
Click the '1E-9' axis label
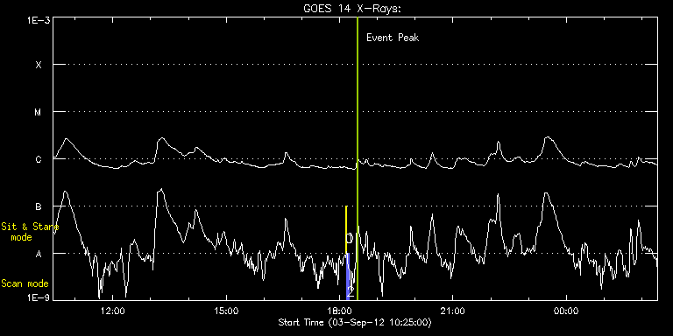pos(38,297)
